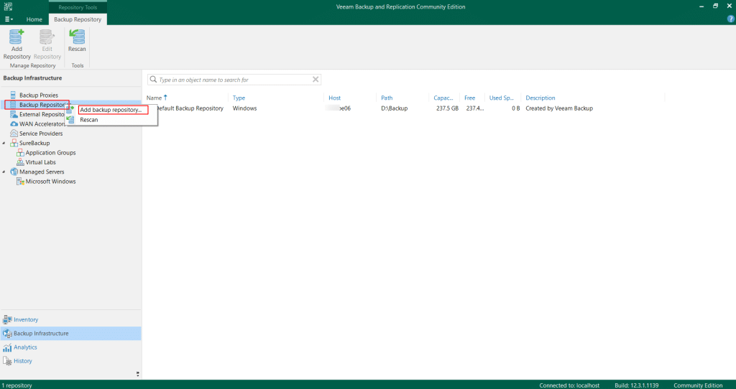The width and height of the screenshot is (736, 389).
Task: Click the Rescan context menu icon
Action: pyautogui.click(x=70, y=120)
